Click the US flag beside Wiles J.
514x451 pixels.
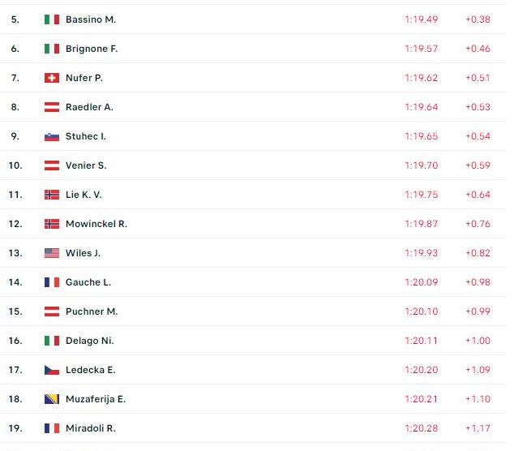coord(52,253)
